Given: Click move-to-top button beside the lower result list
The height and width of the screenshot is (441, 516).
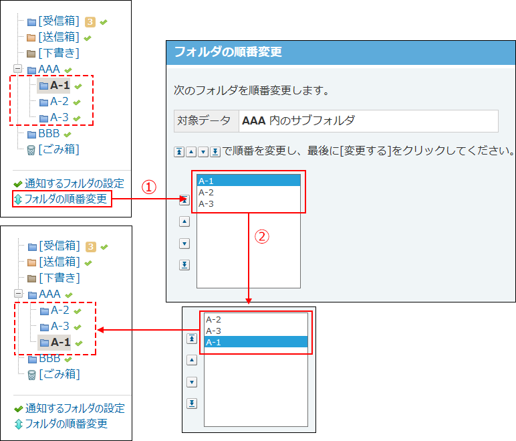Looking at the screenshot, I should tap(192, 338).
